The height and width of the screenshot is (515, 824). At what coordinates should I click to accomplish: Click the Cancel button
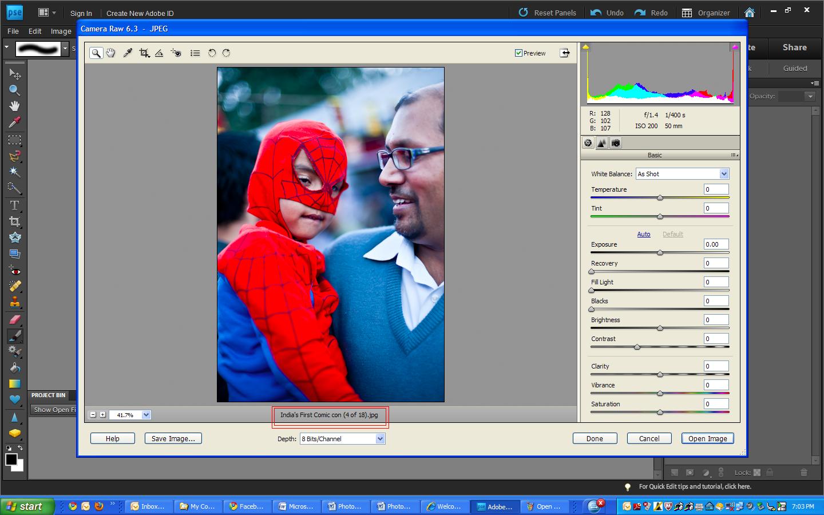tap(649, 439)
